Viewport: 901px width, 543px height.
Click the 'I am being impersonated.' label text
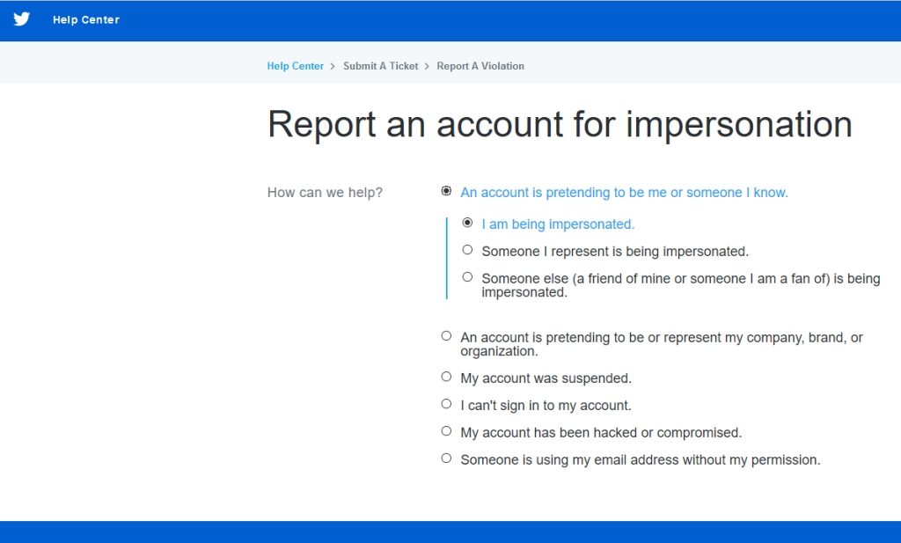pos(558,224)
